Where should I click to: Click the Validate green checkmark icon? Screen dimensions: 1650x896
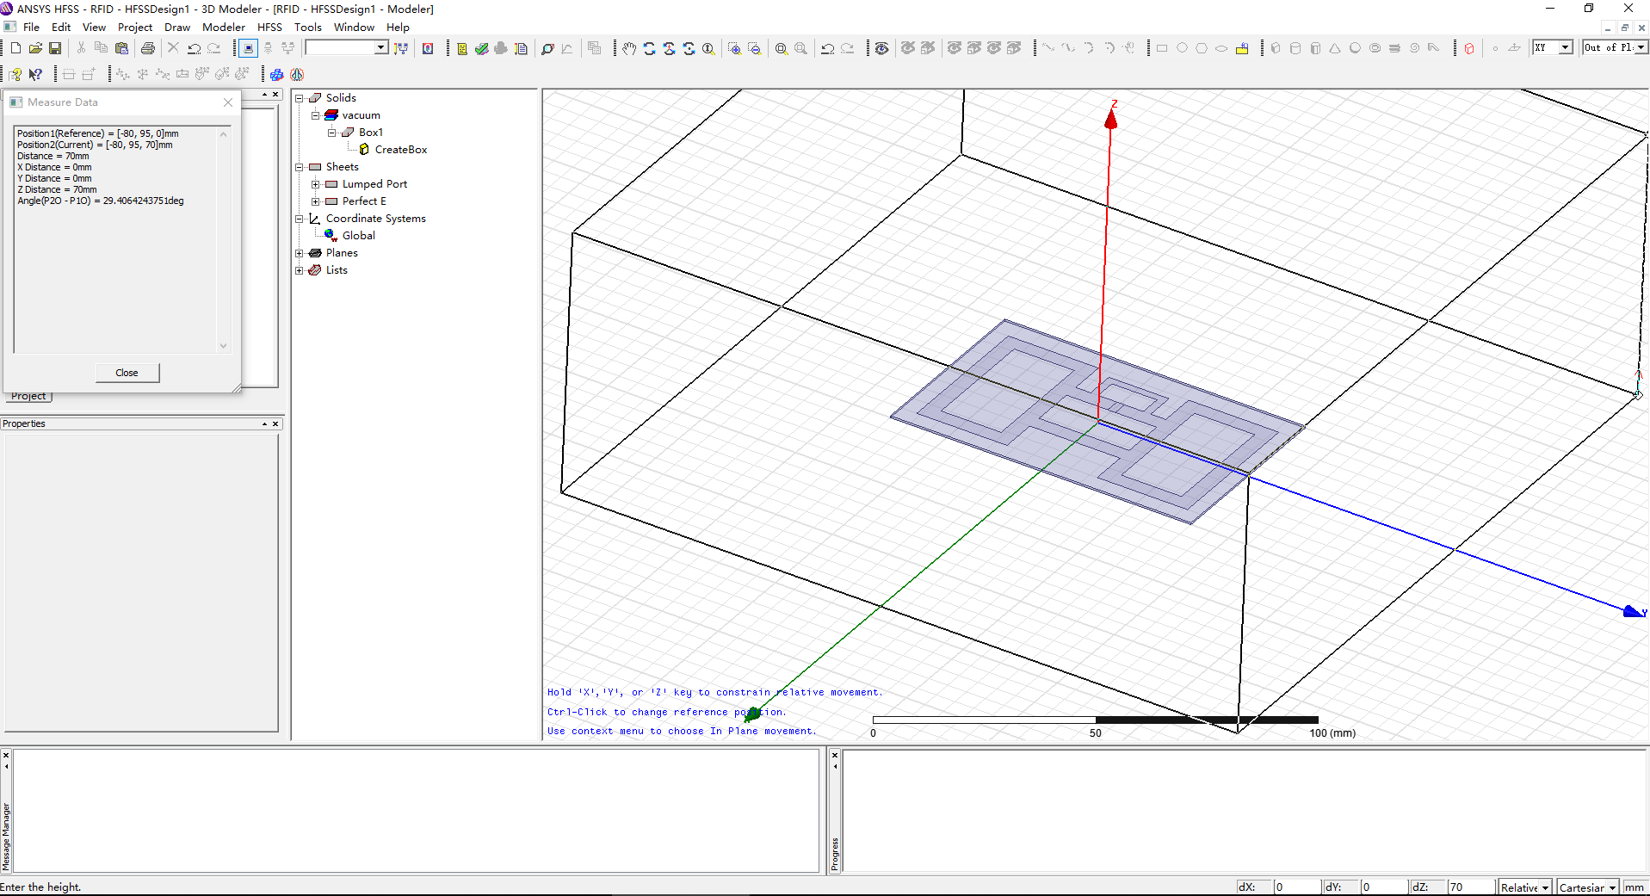(x=482, y=48)
